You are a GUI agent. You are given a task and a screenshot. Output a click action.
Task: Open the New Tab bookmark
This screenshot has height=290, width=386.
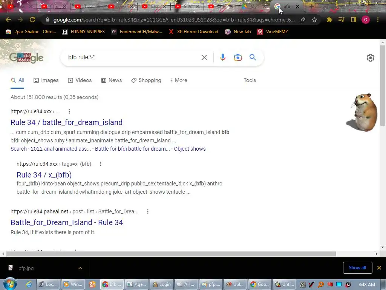[238, 32]
